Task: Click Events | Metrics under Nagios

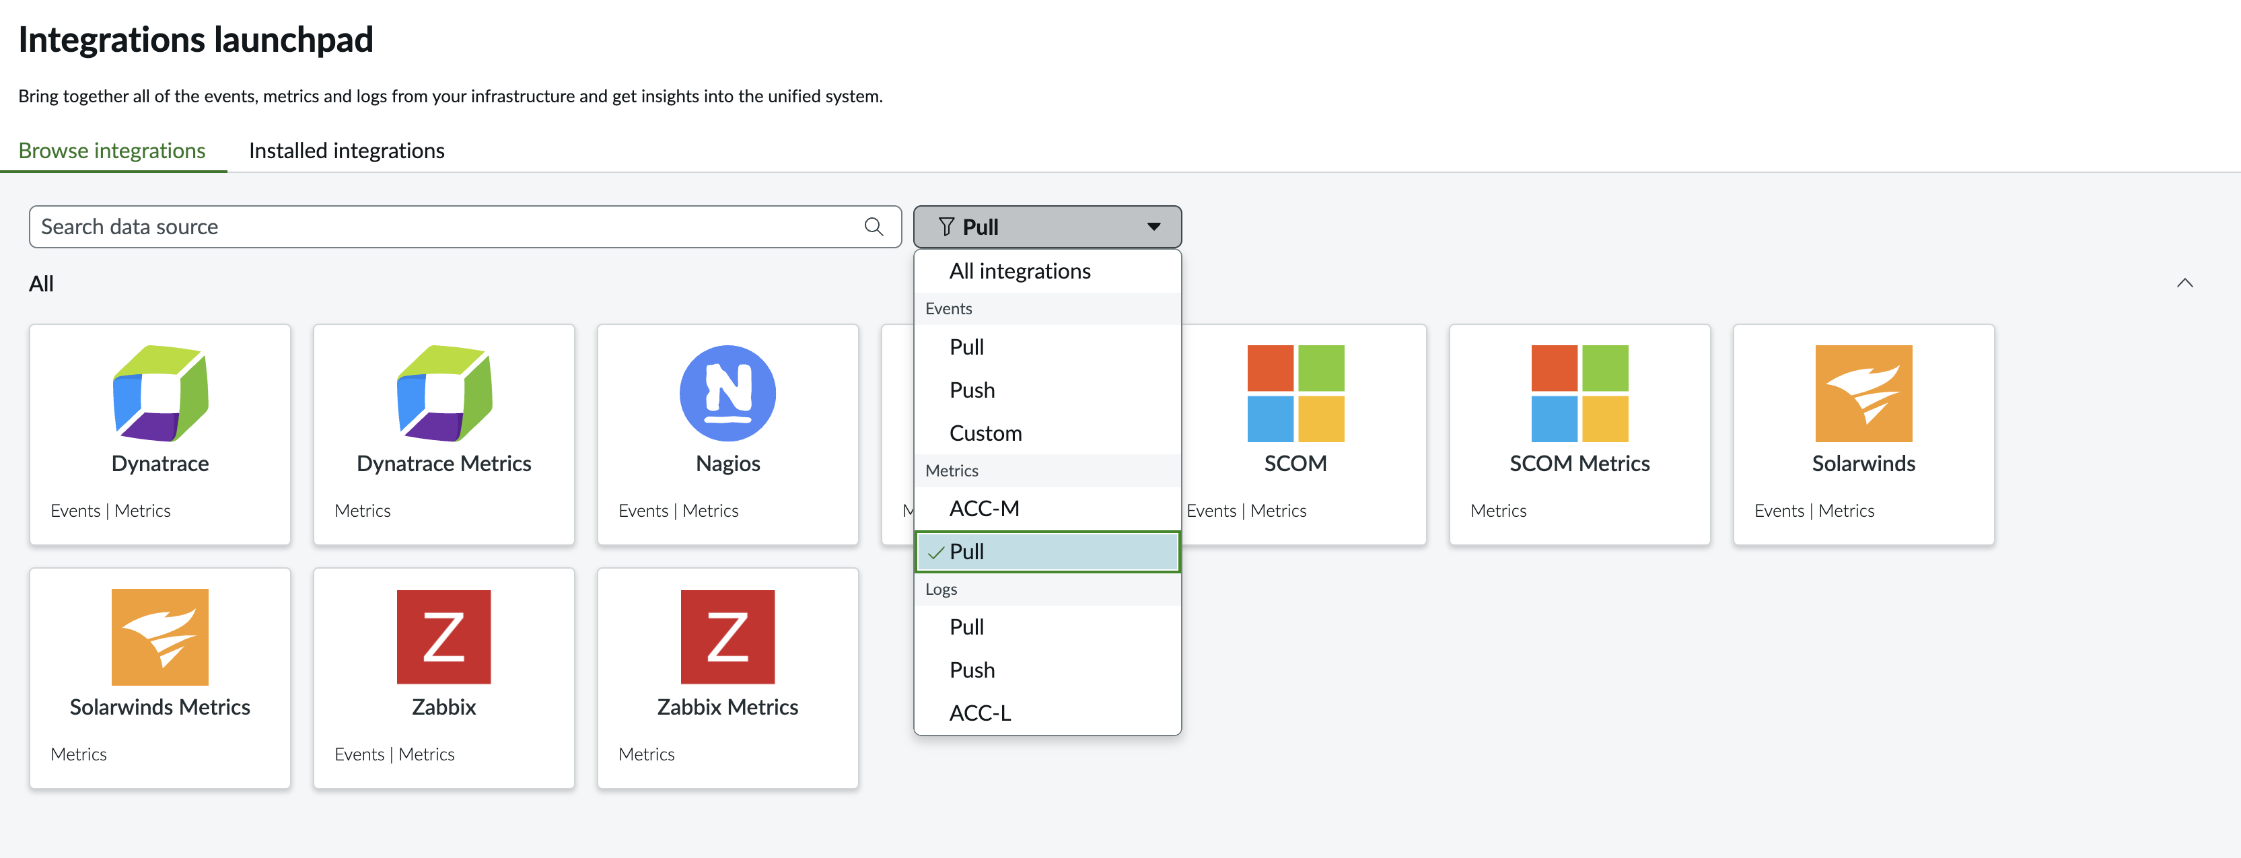Action: coord(678,511)
